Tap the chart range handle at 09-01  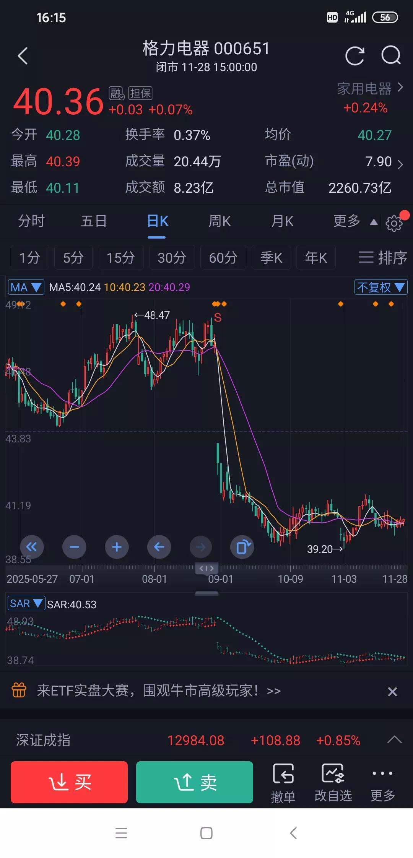click(x=206, y=568)
